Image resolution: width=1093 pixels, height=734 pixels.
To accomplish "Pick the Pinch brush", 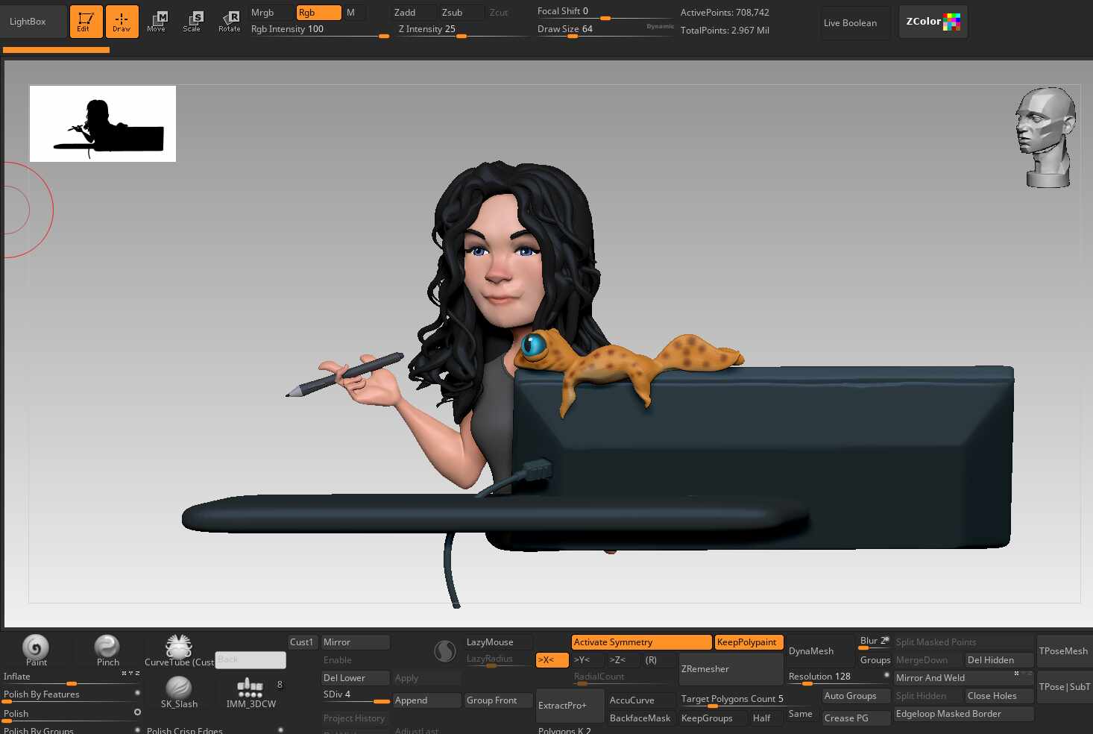I will (107, 647).
